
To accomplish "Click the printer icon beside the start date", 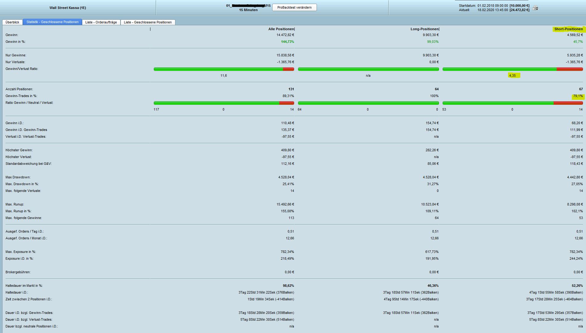I will 535,8.
